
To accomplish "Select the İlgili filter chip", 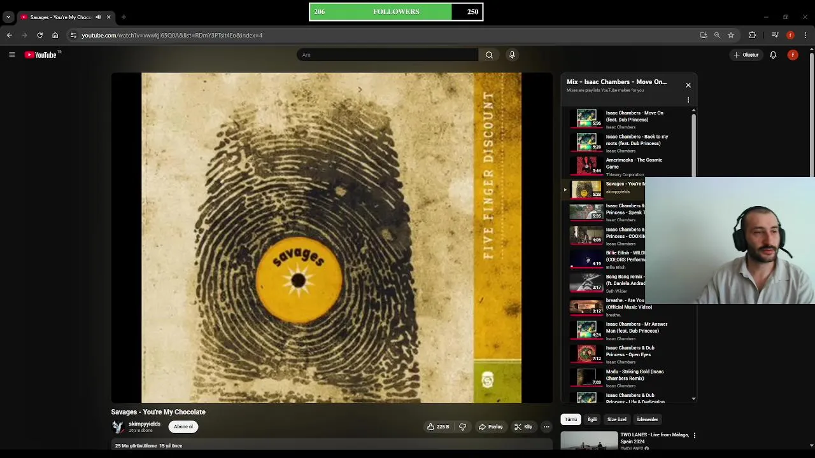I will tap(592, 419).
